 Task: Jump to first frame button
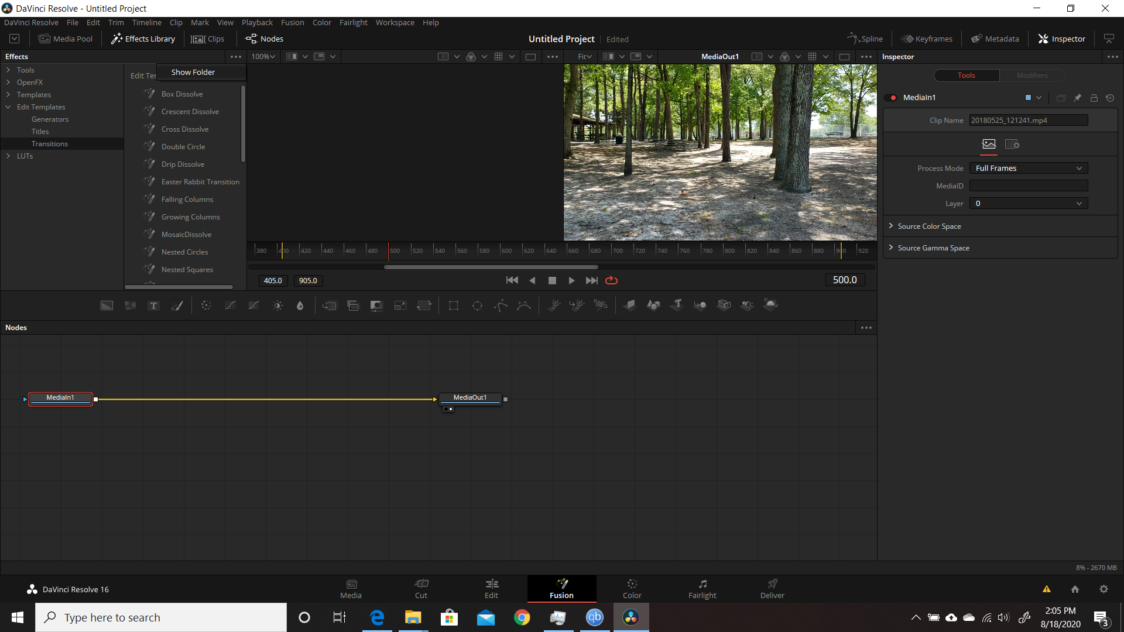512,280
